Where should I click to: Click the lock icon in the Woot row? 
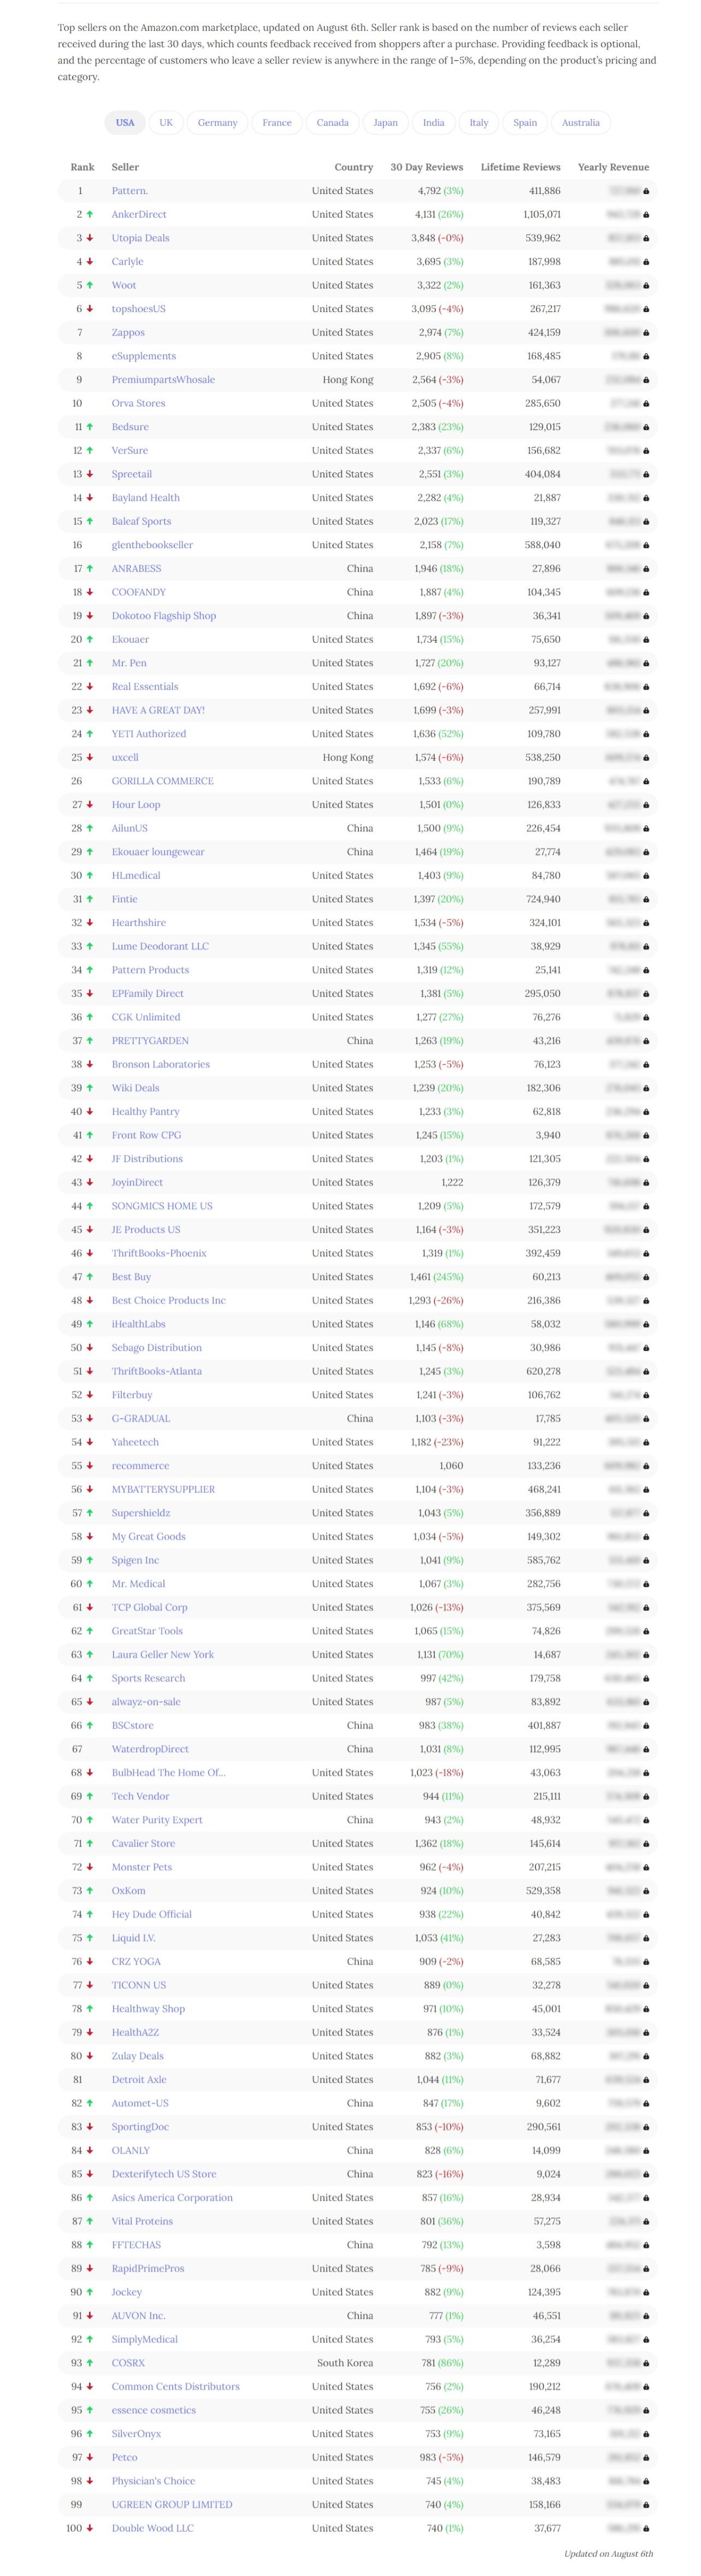coord(646,285)
